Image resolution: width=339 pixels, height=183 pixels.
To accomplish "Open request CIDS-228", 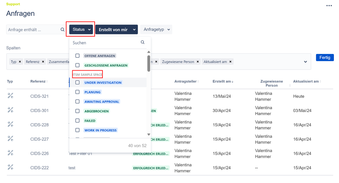I will click(39, 125).
